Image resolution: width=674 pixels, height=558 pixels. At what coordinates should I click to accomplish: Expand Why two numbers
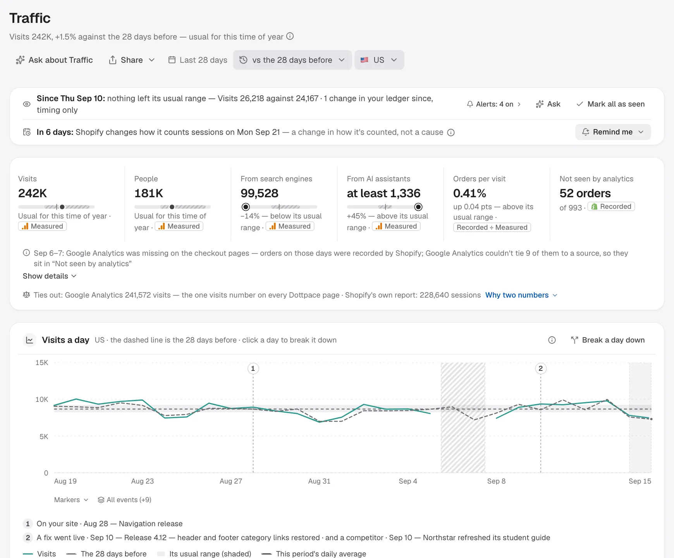pyautogui.click(x=521, y=295)
